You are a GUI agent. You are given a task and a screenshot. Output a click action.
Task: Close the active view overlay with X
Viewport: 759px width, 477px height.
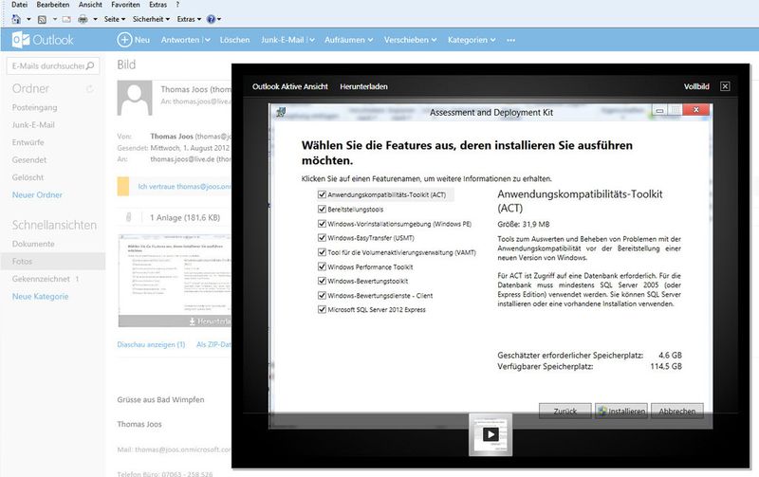[x=725, y=86]
